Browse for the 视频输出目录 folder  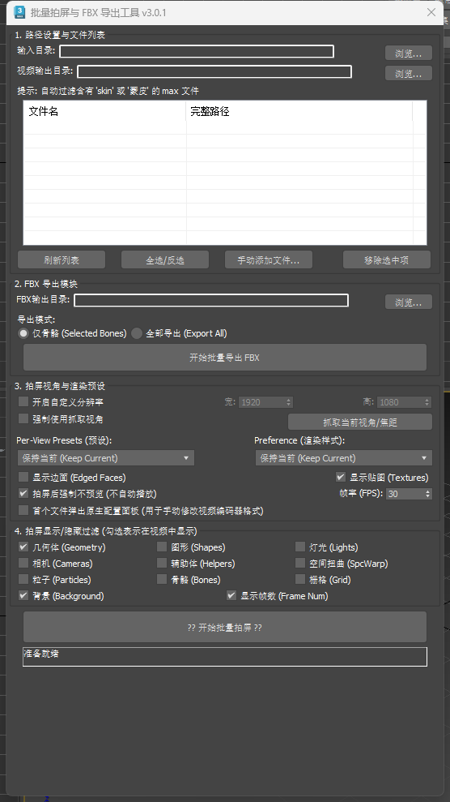point(408,73)
